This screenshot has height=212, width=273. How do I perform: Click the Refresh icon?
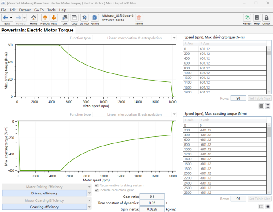click(247, 18)
